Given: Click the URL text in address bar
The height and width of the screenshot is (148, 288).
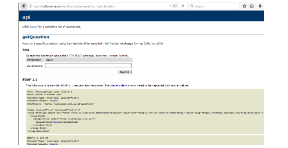Looking at the screenshot, I should [x=75, y=6].
